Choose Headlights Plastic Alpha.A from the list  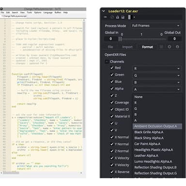tap(157, 150)
